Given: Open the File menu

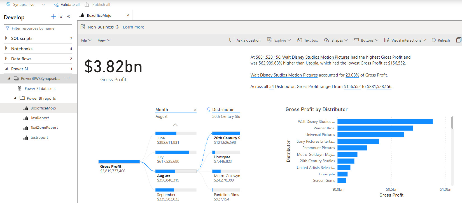Looking at the screenshot, I should pos(86,40).
